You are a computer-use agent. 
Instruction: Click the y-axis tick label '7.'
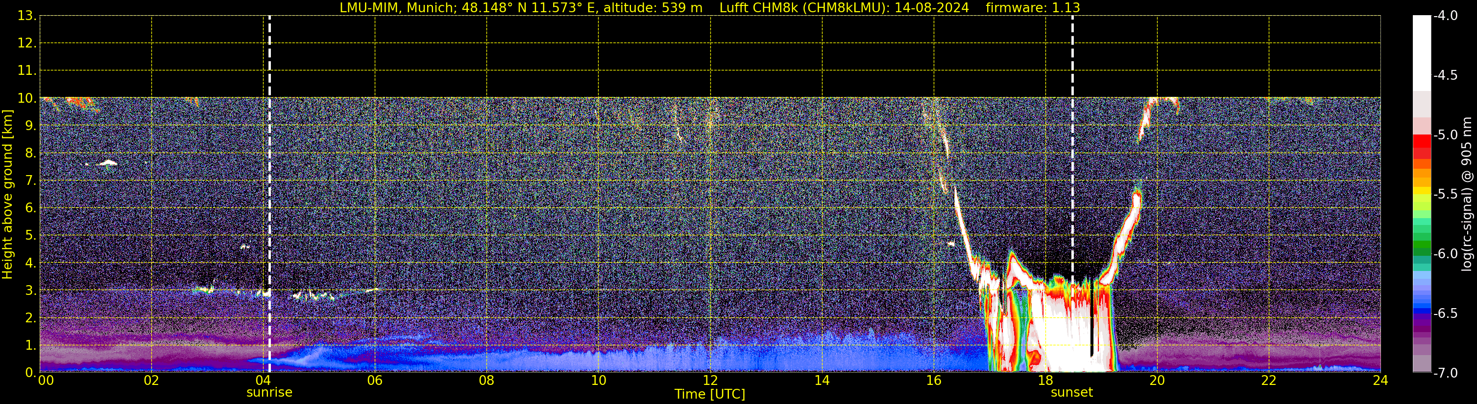pos(30,181)
